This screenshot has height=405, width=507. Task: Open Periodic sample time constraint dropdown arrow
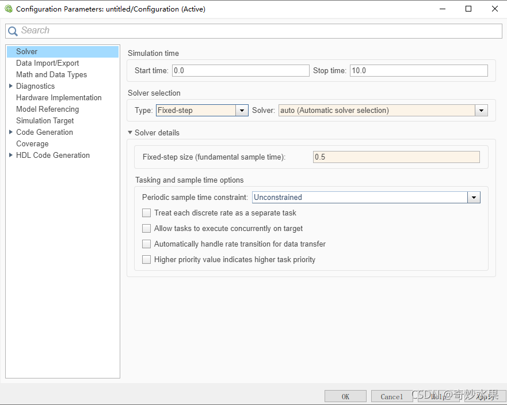click(x=474, y=198)
